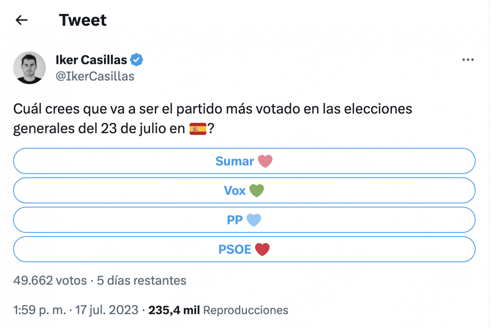492x328 pixels.
Task: Open the three-dot more options menu
Action: [468, 60]
